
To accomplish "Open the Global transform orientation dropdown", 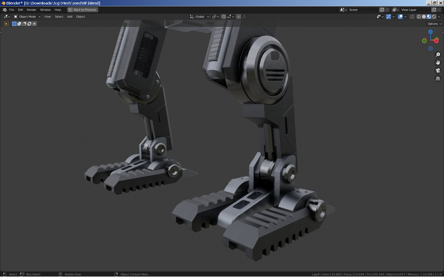I will (x=200, y=16).
